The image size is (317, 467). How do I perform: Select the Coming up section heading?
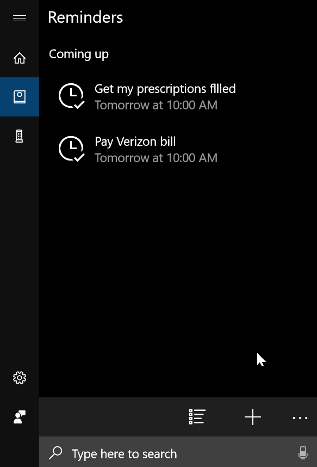pyautogui.click(x=79, y=54)
